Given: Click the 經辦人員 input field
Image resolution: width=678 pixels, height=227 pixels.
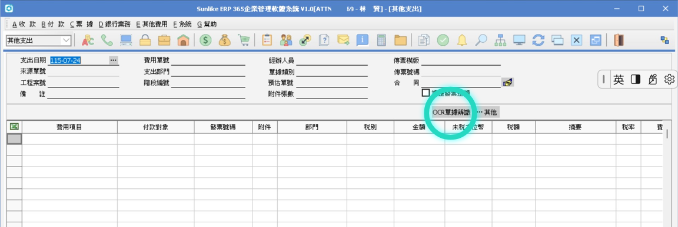Looking at the screenshot, I should click(332, 60).
